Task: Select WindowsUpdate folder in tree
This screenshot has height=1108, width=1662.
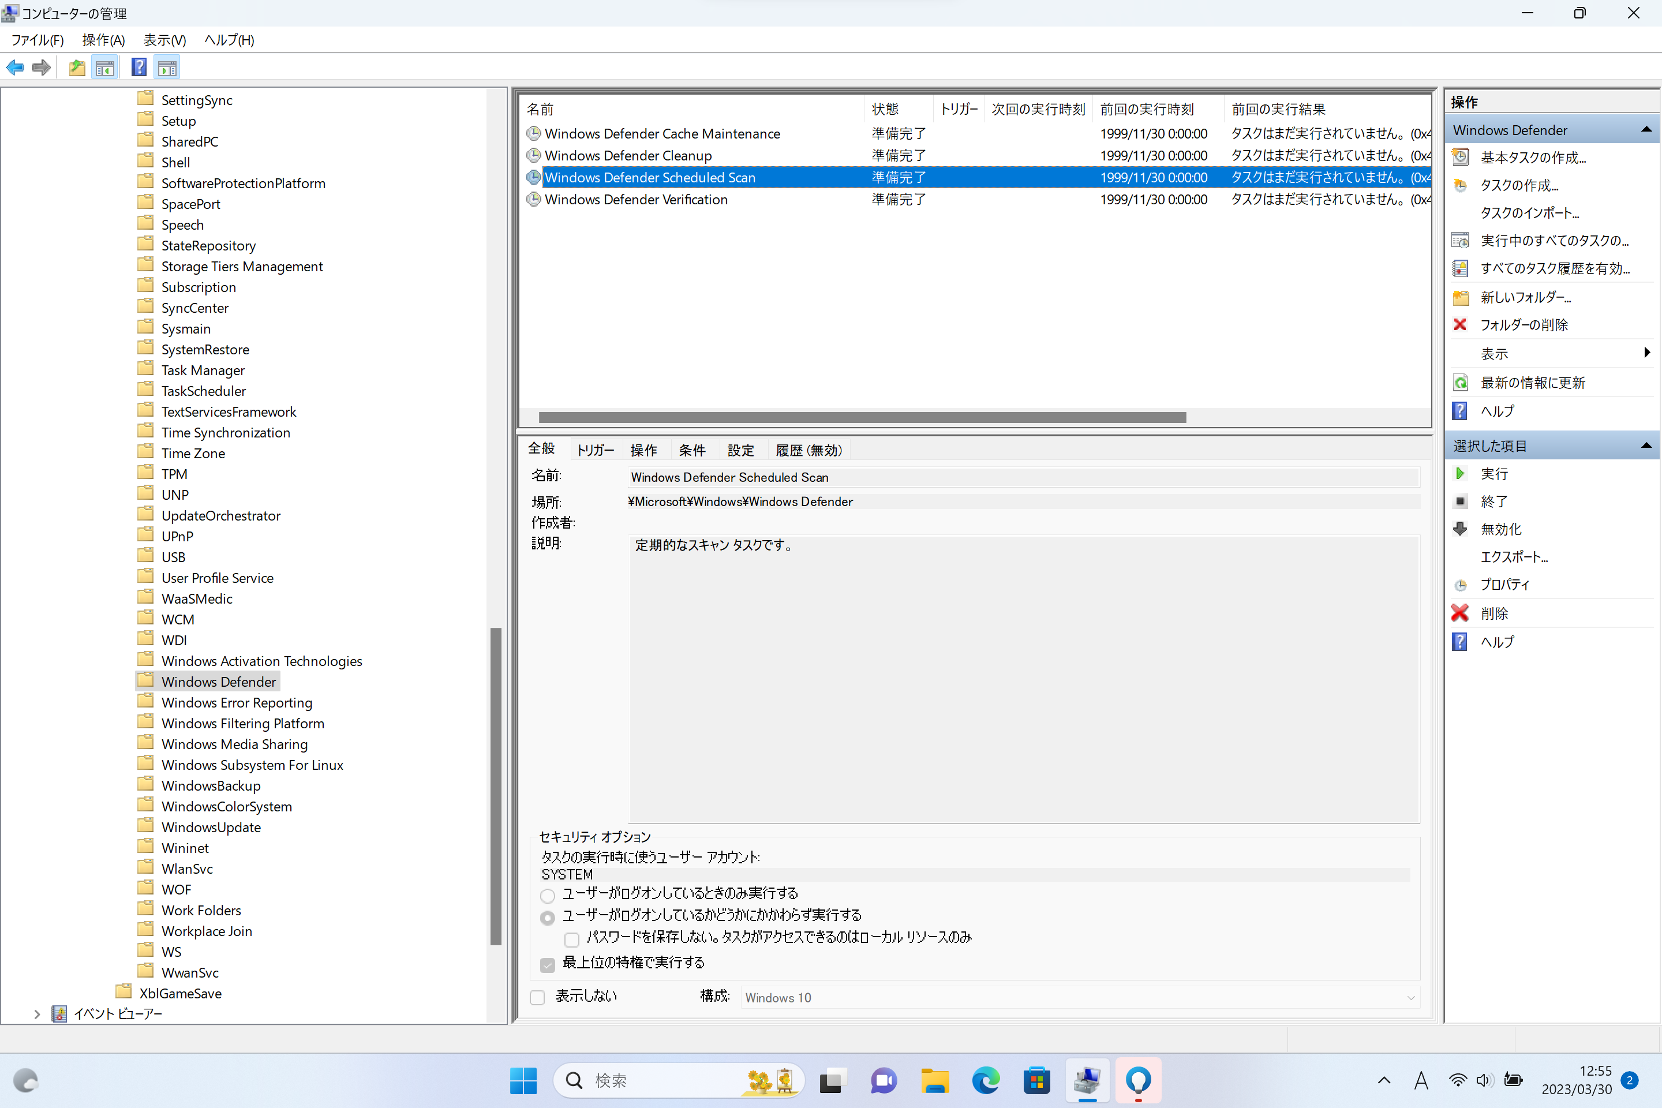Action: pos(211,827)
